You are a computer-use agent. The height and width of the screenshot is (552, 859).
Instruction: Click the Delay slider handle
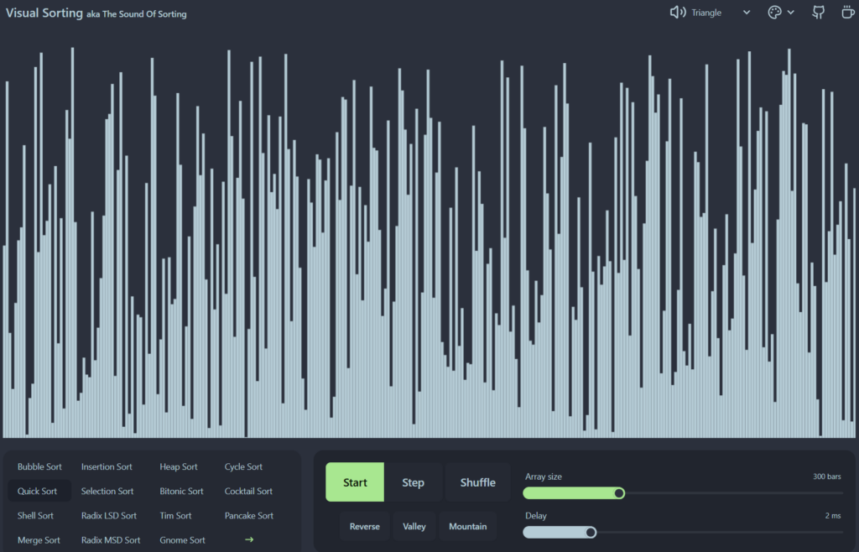click(591, 532)
